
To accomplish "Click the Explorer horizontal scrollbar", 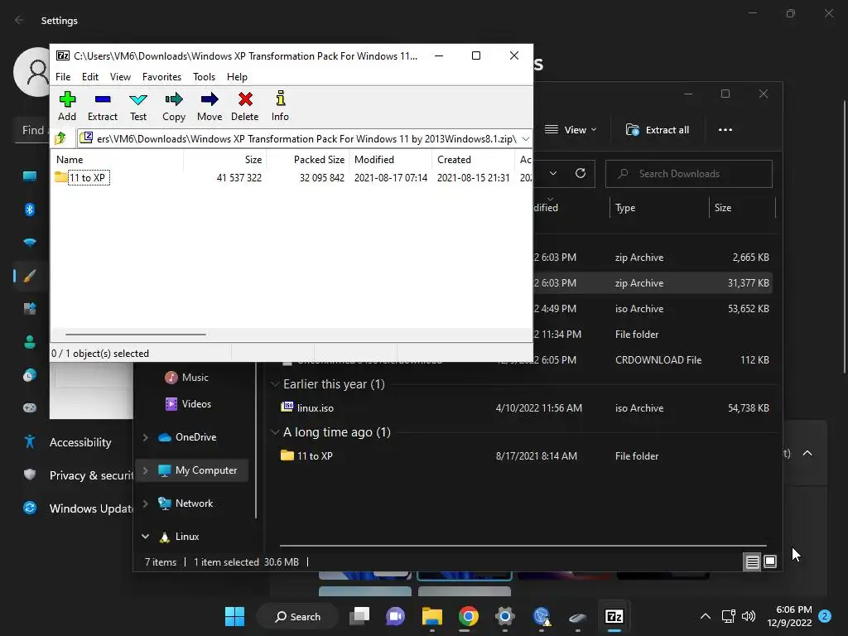I will pos(523,546).
